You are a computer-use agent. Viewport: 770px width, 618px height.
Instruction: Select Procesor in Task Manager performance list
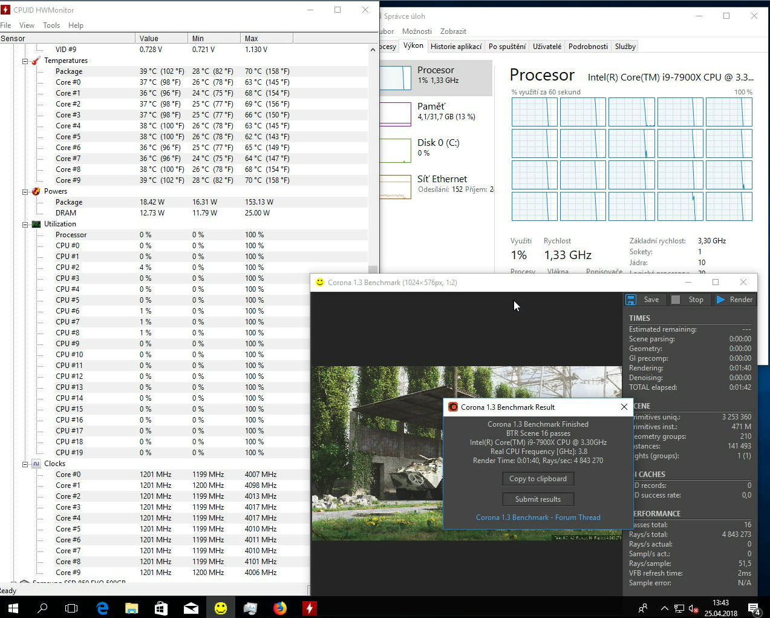(x=436, y=77)
